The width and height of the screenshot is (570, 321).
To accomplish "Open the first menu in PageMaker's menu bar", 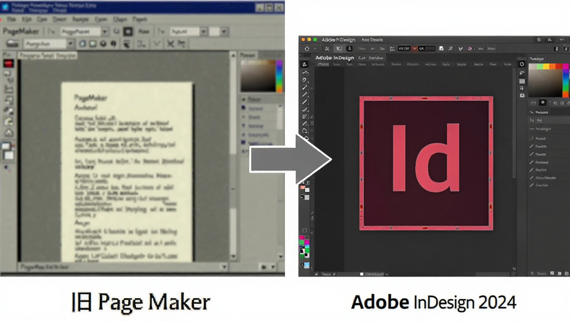I will (x=11, y=19).
